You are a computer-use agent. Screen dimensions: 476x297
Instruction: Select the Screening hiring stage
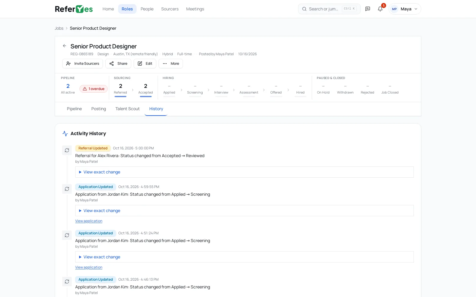195,90
